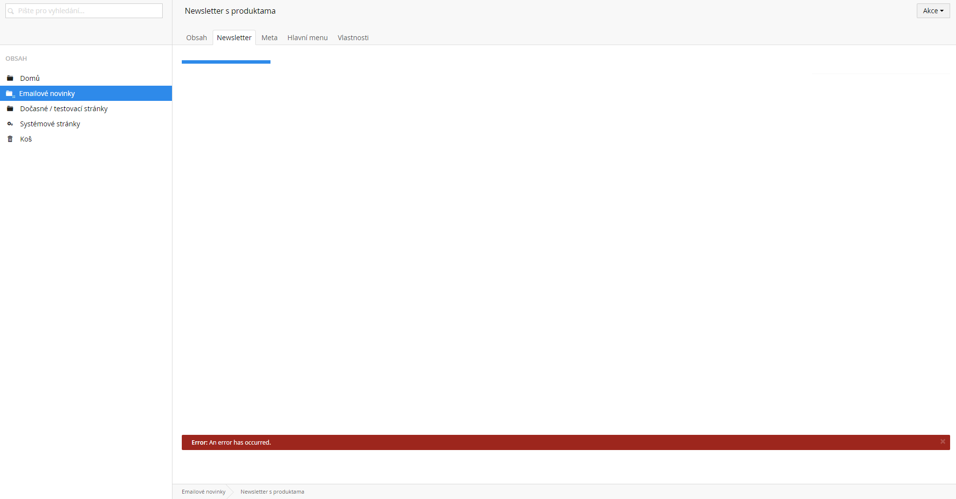Screen dimensions: 956x499
Task: Click the Domů folder icon
Action: (x=10, y=78)
